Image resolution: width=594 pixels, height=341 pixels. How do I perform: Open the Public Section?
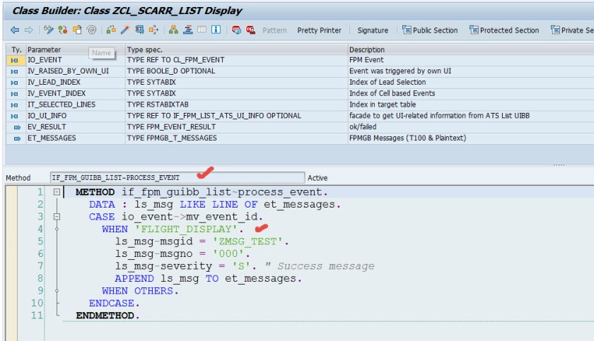click(x=430, y=30)
